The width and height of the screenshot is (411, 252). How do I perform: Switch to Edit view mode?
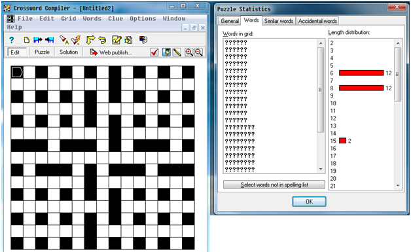(17, 52)
